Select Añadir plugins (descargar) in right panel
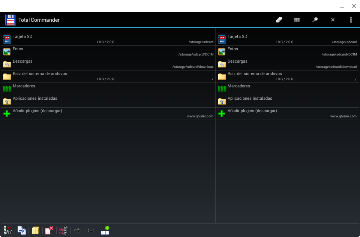360x237 pixels. [x=288, y=114]
